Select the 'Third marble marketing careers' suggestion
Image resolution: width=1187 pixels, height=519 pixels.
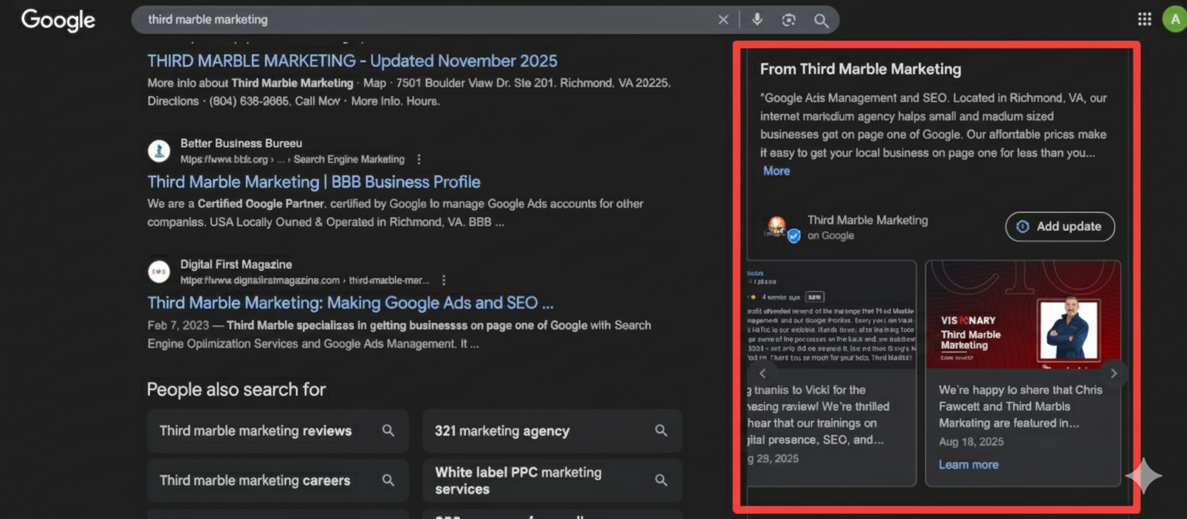tap(277, 480)
